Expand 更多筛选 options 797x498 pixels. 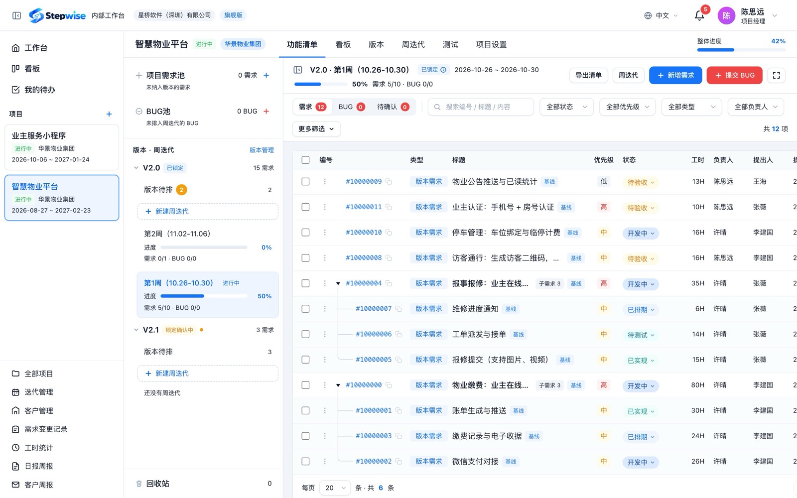[316, 129]
